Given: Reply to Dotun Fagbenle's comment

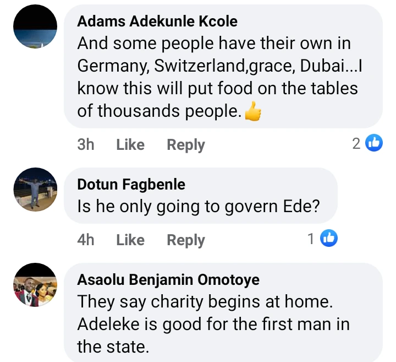Looking at the screenshot, I should 186,240.
